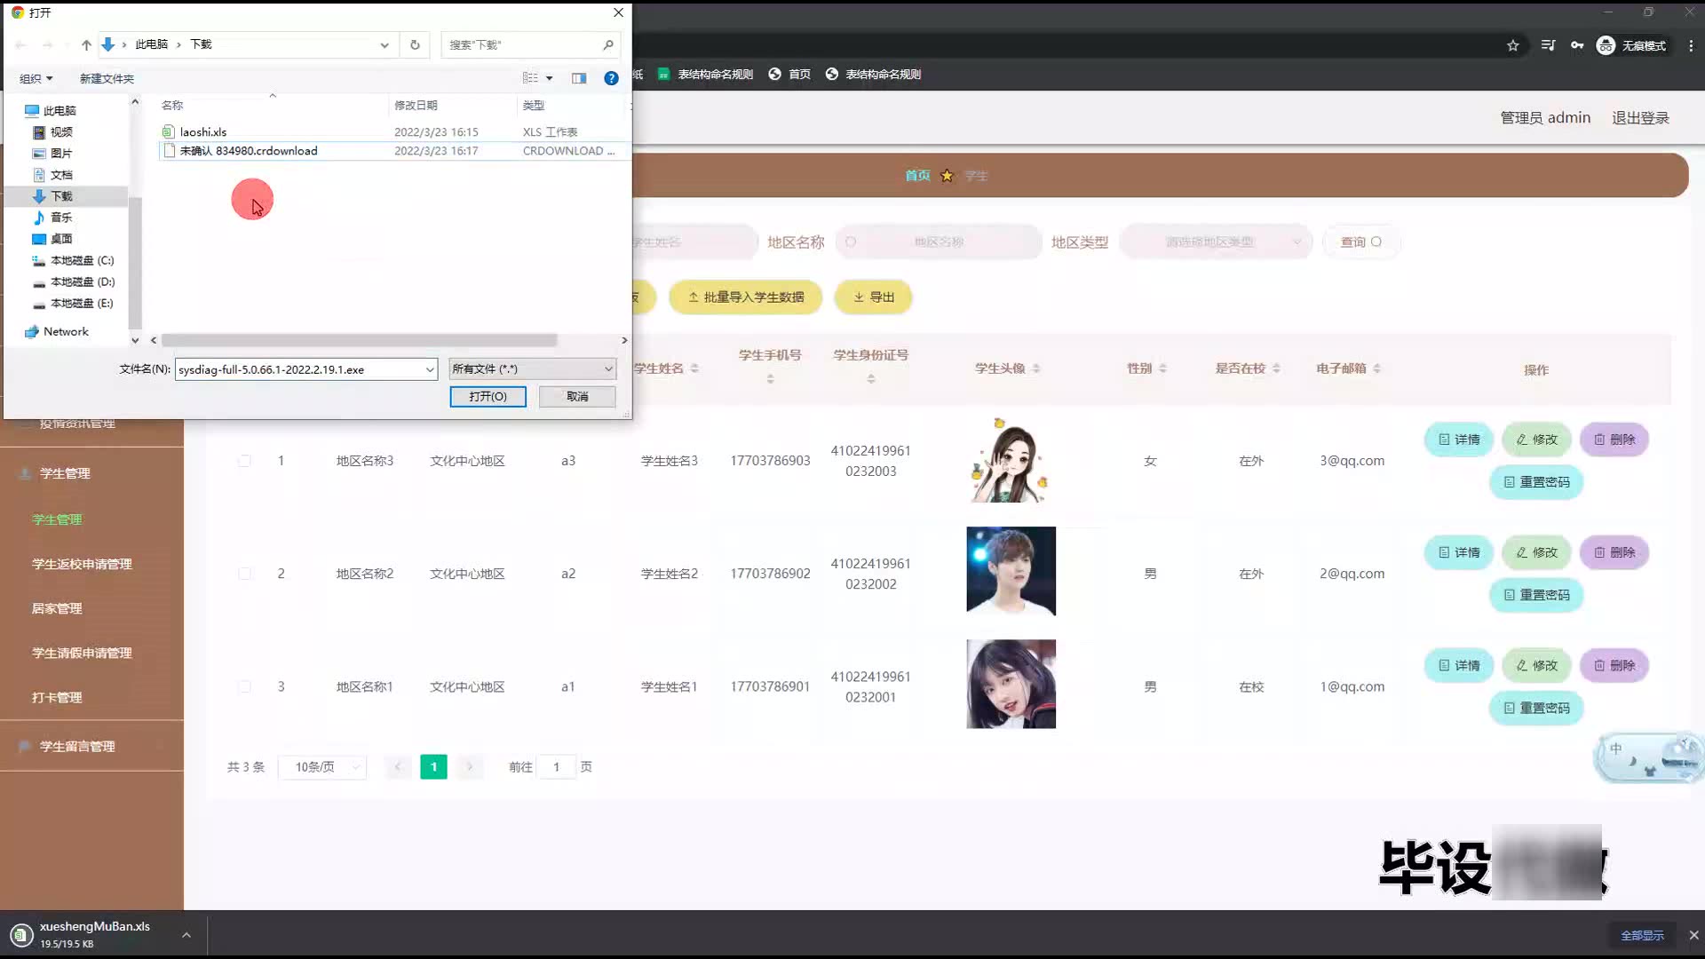The width and height of the screenshot is (1705, 959).
Task: Open file dialog help icon
Action: (x=611, y=78)
